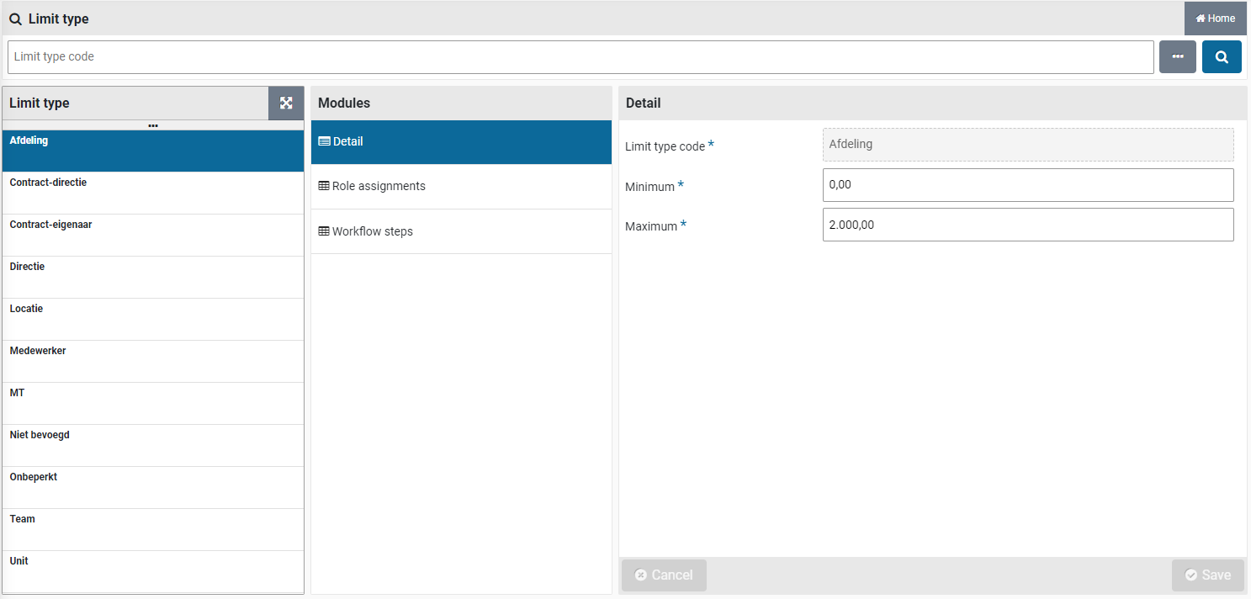Switch to Role assignments module
1251x599 pixels.
tap(461, 186)
